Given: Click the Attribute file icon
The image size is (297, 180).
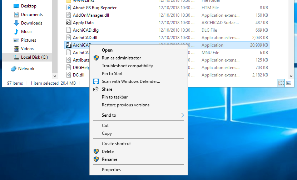Looking at the screenshot, I should 69,60.
